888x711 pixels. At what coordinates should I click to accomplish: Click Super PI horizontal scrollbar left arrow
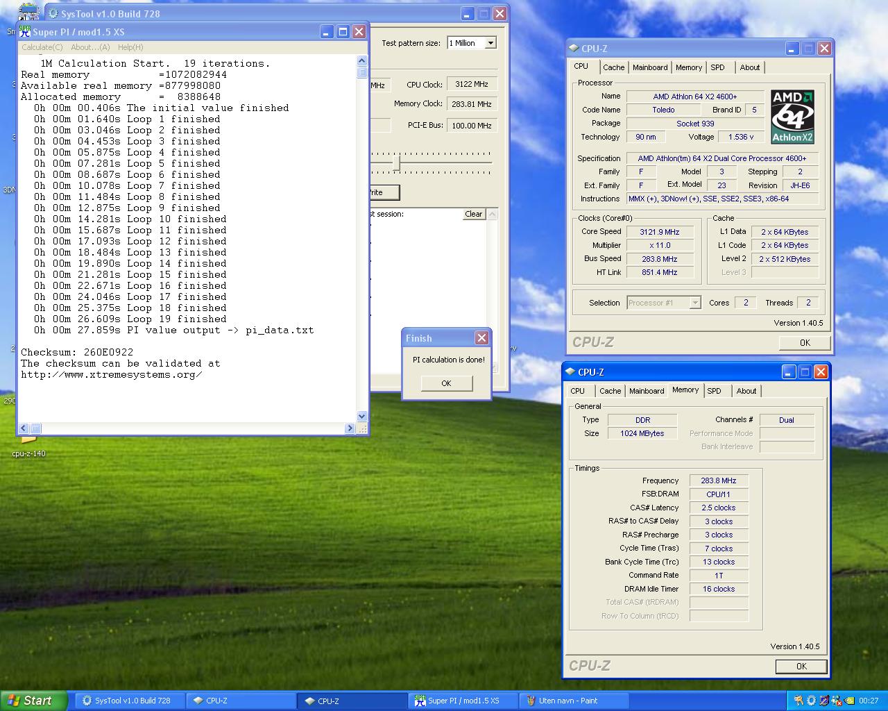tap(24, 428)
